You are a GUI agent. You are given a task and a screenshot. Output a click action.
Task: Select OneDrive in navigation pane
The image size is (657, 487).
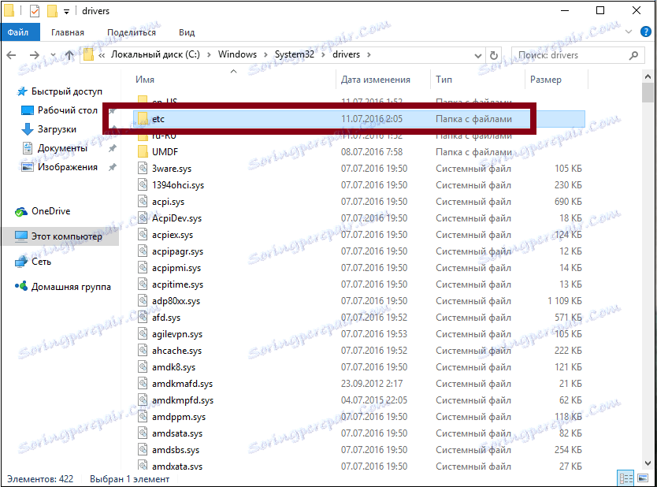50,211
